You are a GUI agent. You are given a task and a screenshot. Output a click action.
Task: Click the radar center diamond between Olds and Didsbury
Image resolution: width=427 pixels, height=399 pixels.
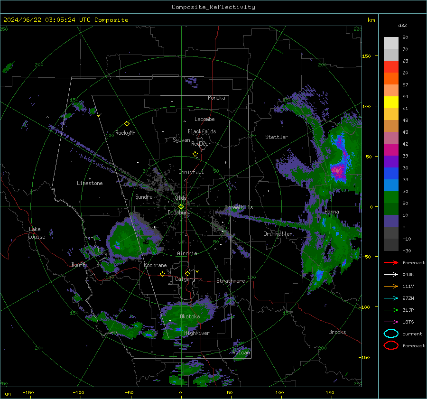coord(181,207)
